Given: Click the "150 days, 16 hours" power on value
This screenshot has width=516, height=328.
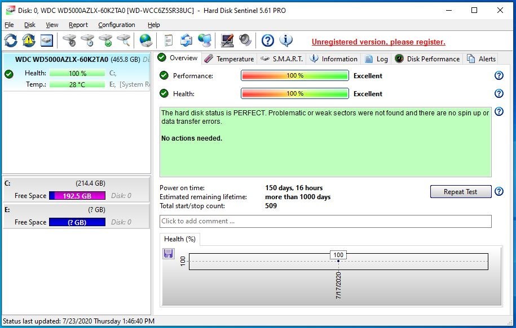Looking at the screenshot, I should pyautogui.click(x=294, y=188).
